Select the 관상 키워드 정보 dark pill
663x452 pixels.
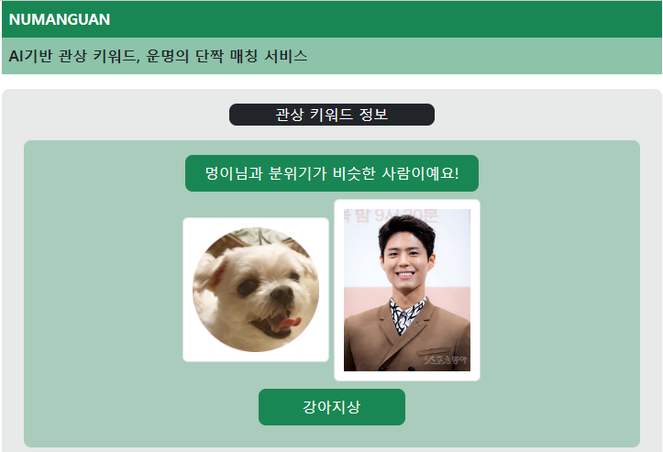(x=332, y=115)
